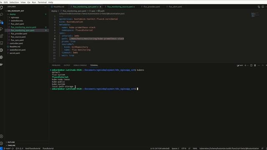Image resolution: width=267 pixels, height=150 pixels.
Task: Open controller.yaml in the explorer tree
Action: tap(16, 43)
